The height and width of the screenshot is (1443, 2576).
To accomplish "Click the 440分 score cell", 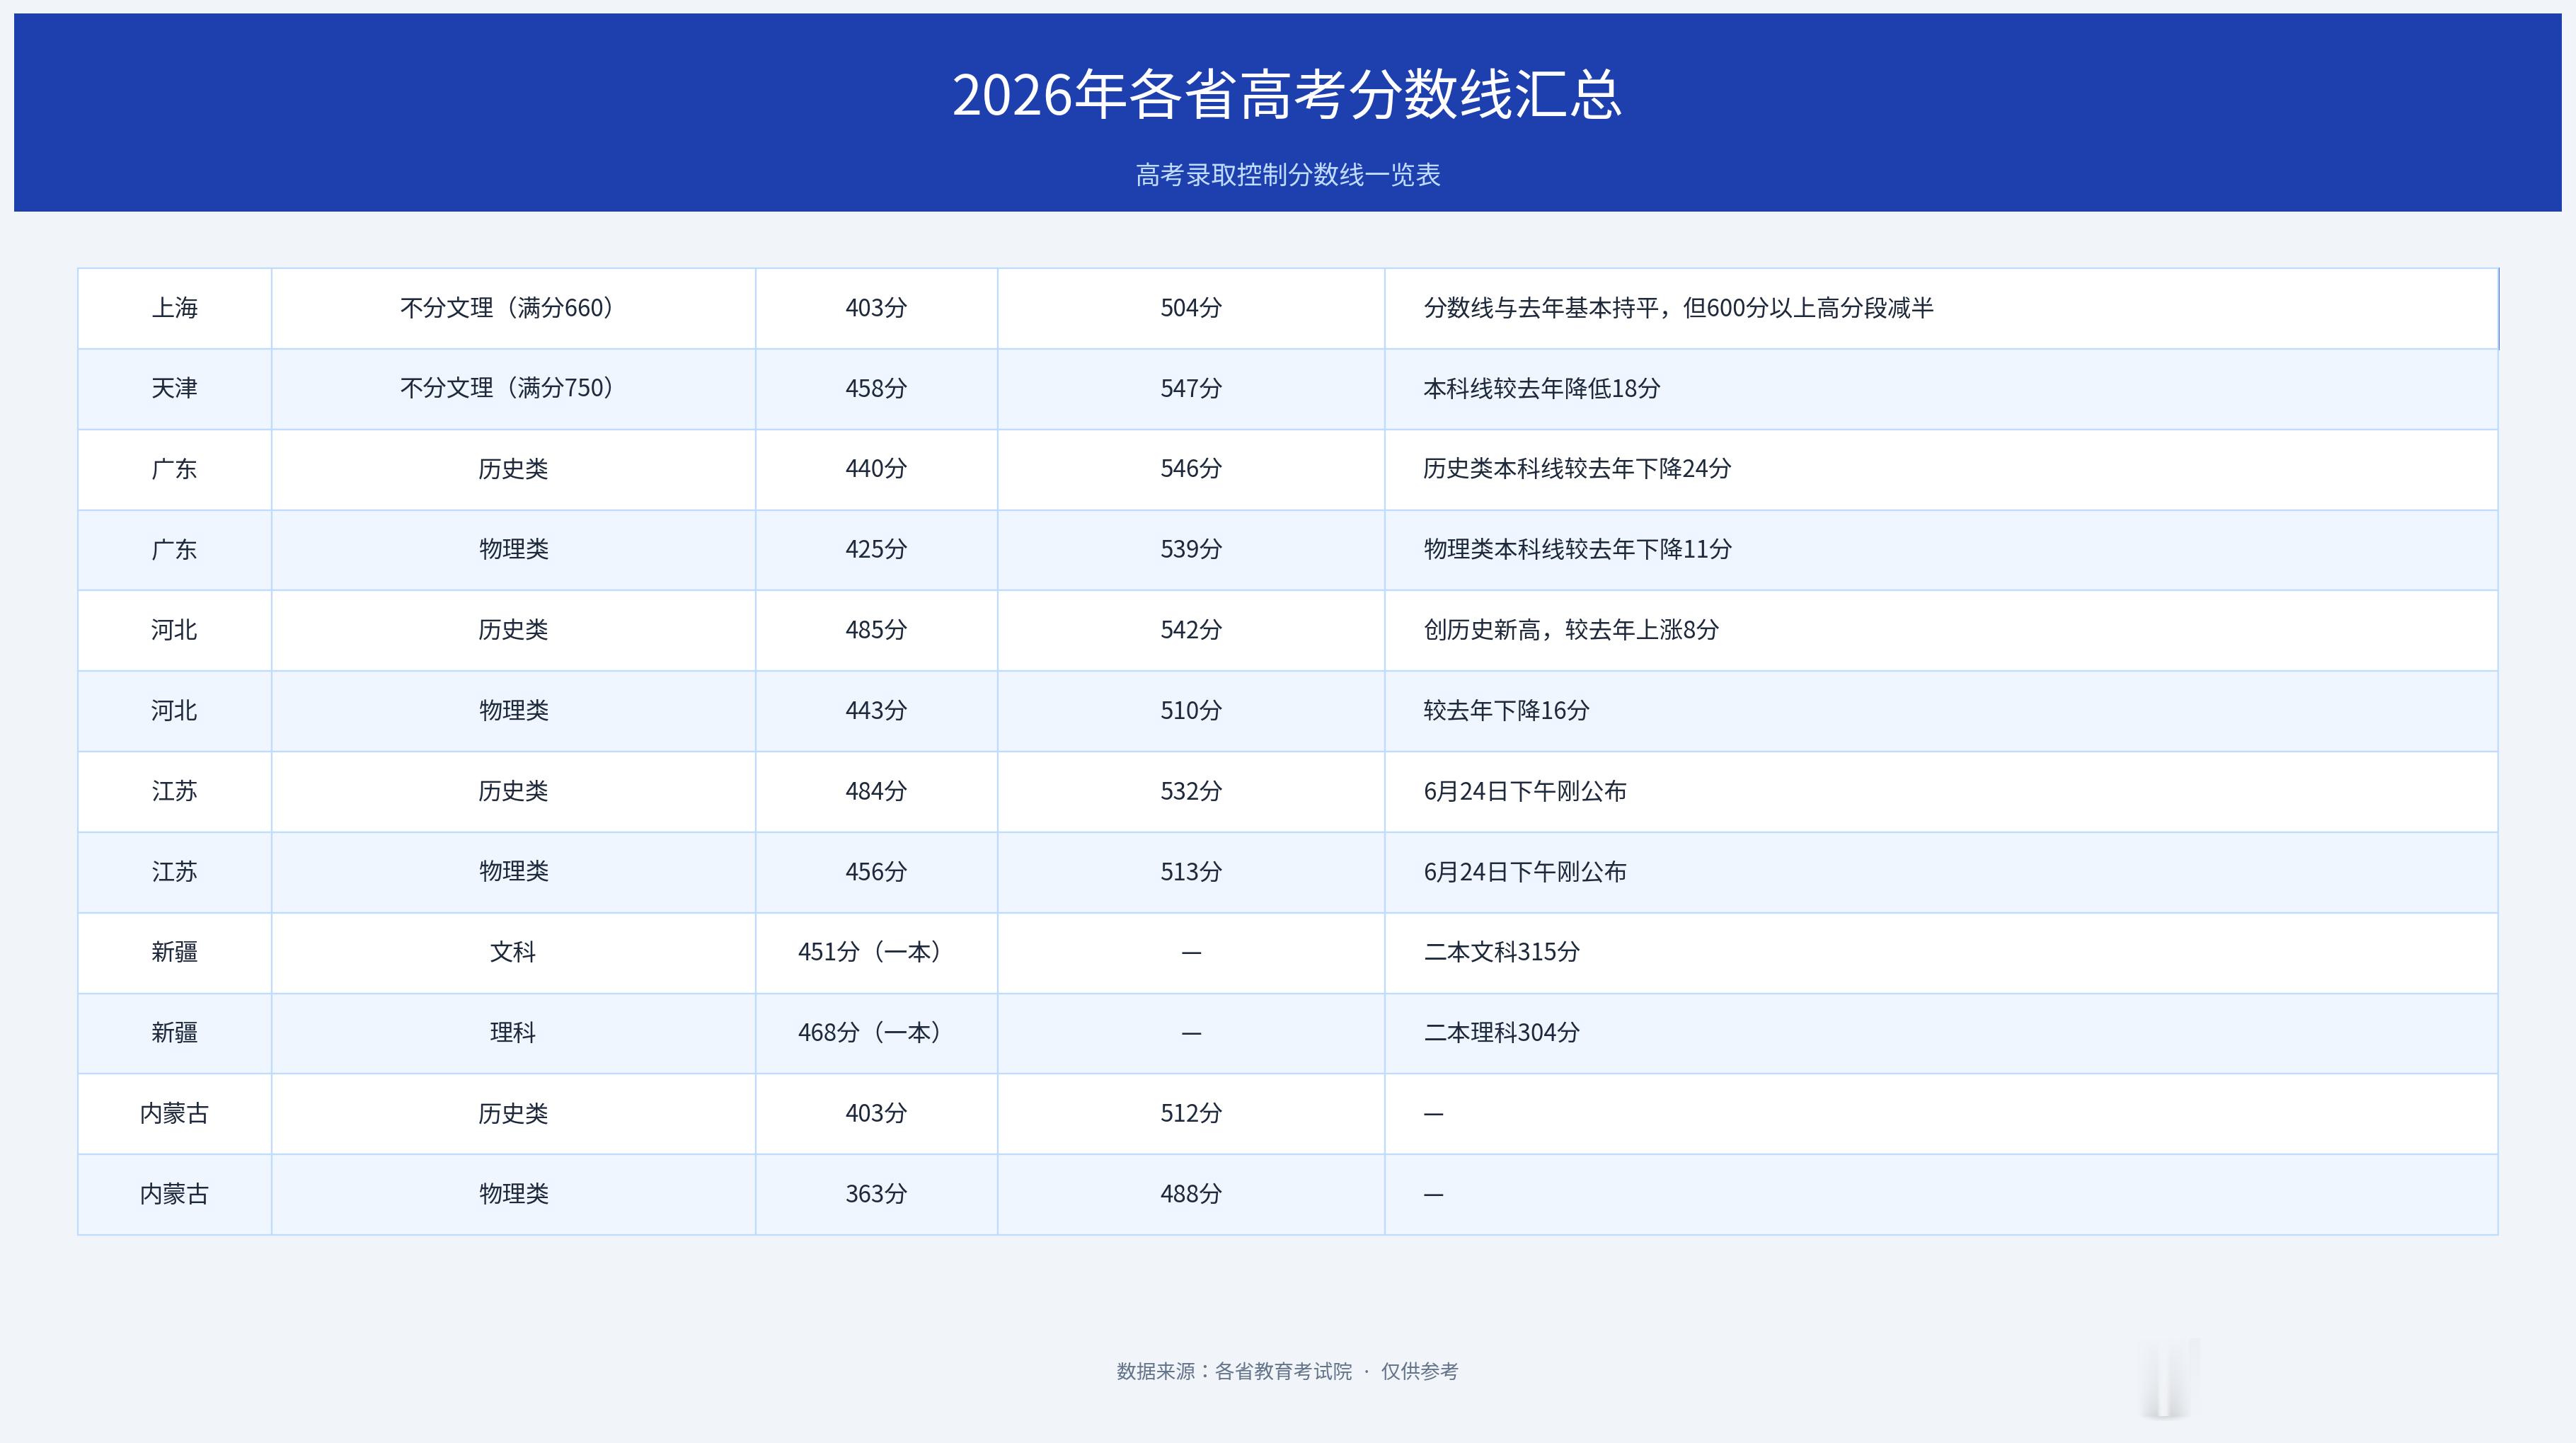I will point(876,469).
